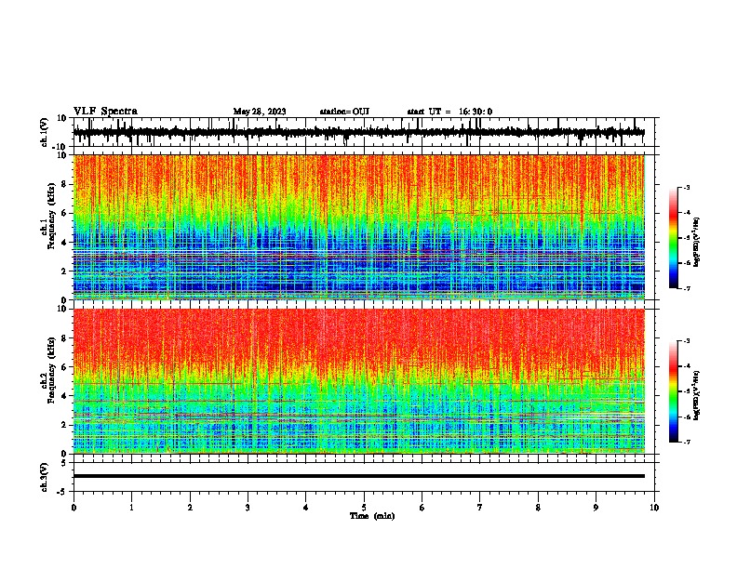This screenshot has height=569, width=737.
Task: Click the "ch.1(V)" waveform axis label
Action: (45, 132)
